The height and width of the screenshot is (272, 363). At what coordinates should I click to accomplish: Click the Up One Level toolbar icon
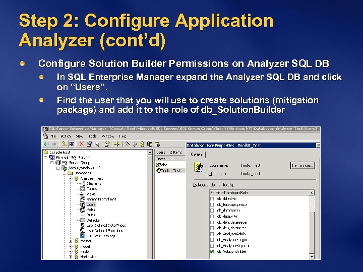[x=64, y=144]
